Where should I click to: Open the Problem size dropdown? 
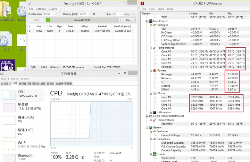[x=54, y=14]
